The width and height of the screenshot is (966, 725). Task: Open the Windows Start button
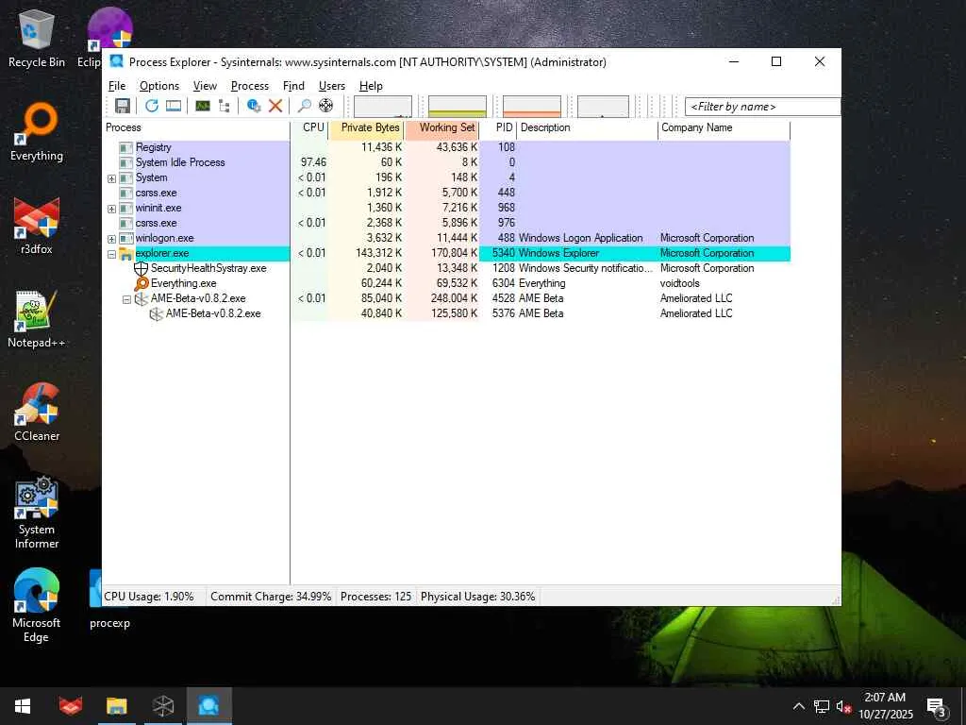tap(23, 706)
